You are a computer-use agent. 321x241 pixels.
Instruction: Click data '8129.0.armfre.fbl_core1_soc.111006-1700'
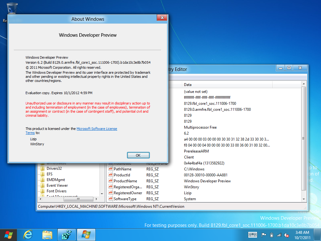217,110
